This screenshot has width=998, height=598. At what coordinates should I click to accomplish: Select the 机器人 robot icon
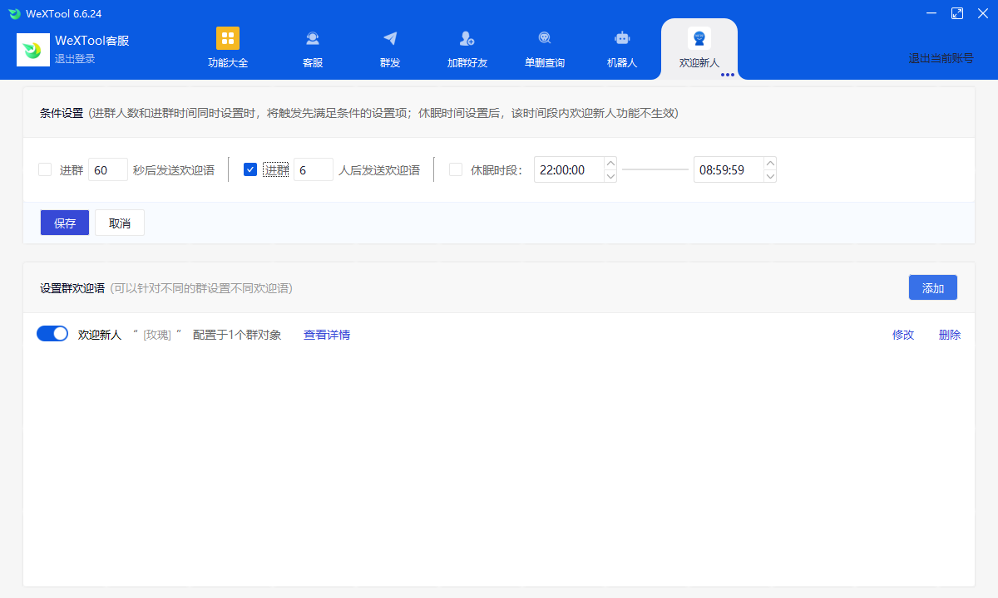621,38
